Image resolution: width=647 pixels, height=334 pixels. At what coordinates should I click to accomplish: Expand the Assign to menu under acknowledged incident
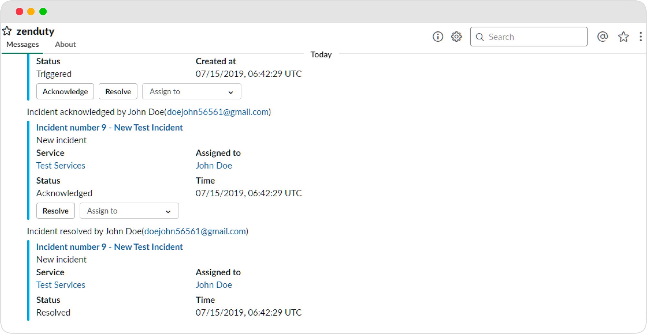[129, 211]
